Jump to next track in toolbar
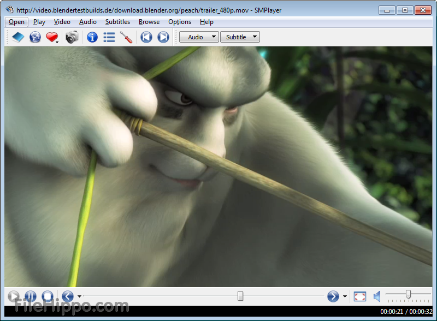Image resolution: width=437 pixels, height=321 pixels. [163, 37]
